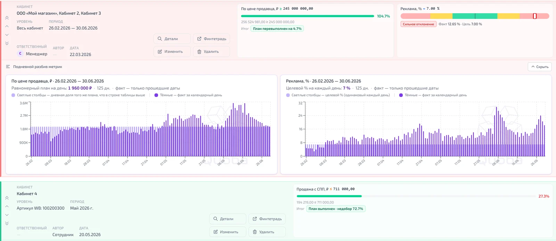Click Изменить in ООО «Мой магазин» card
The height and width of the screenshot is (241, 556).
coord(172,52)
